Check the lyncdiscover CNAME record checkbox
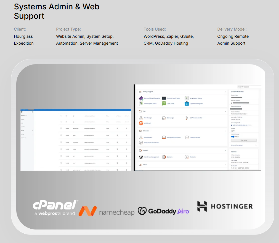The image size is (279, 243). coord(61,142)
